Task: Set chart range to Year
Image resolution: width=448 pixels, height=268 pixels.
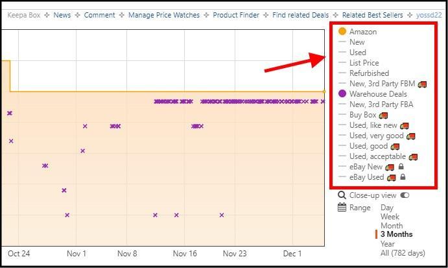Action: [388, 244]
